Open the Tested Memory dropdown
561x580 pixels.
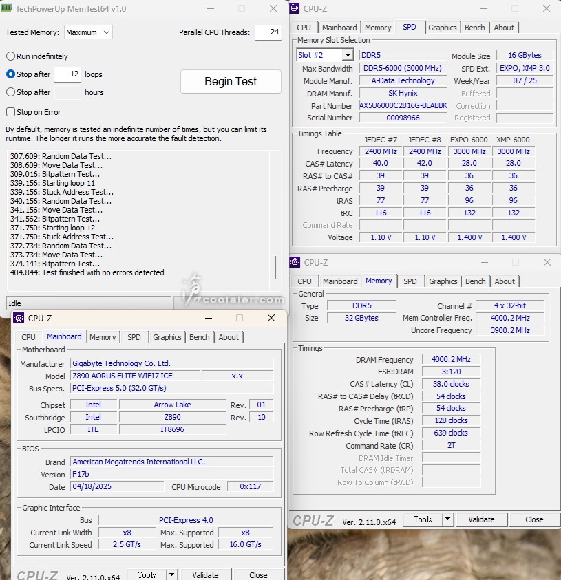88,32
